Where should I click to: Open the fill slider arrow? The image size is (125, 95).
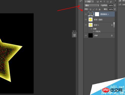115,9
